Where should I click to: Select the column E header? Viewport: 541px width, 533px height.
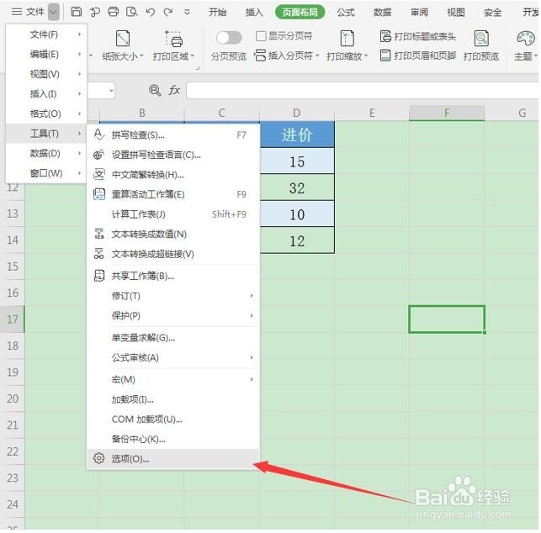pyautogui.click(x=372, y=113)
